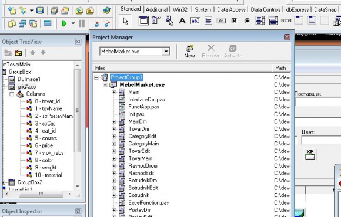Open the MebelMarket.exe project dropdown

coord(166,52)
